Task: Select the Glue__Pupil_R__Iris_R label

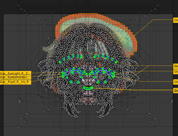Action: 15,82
